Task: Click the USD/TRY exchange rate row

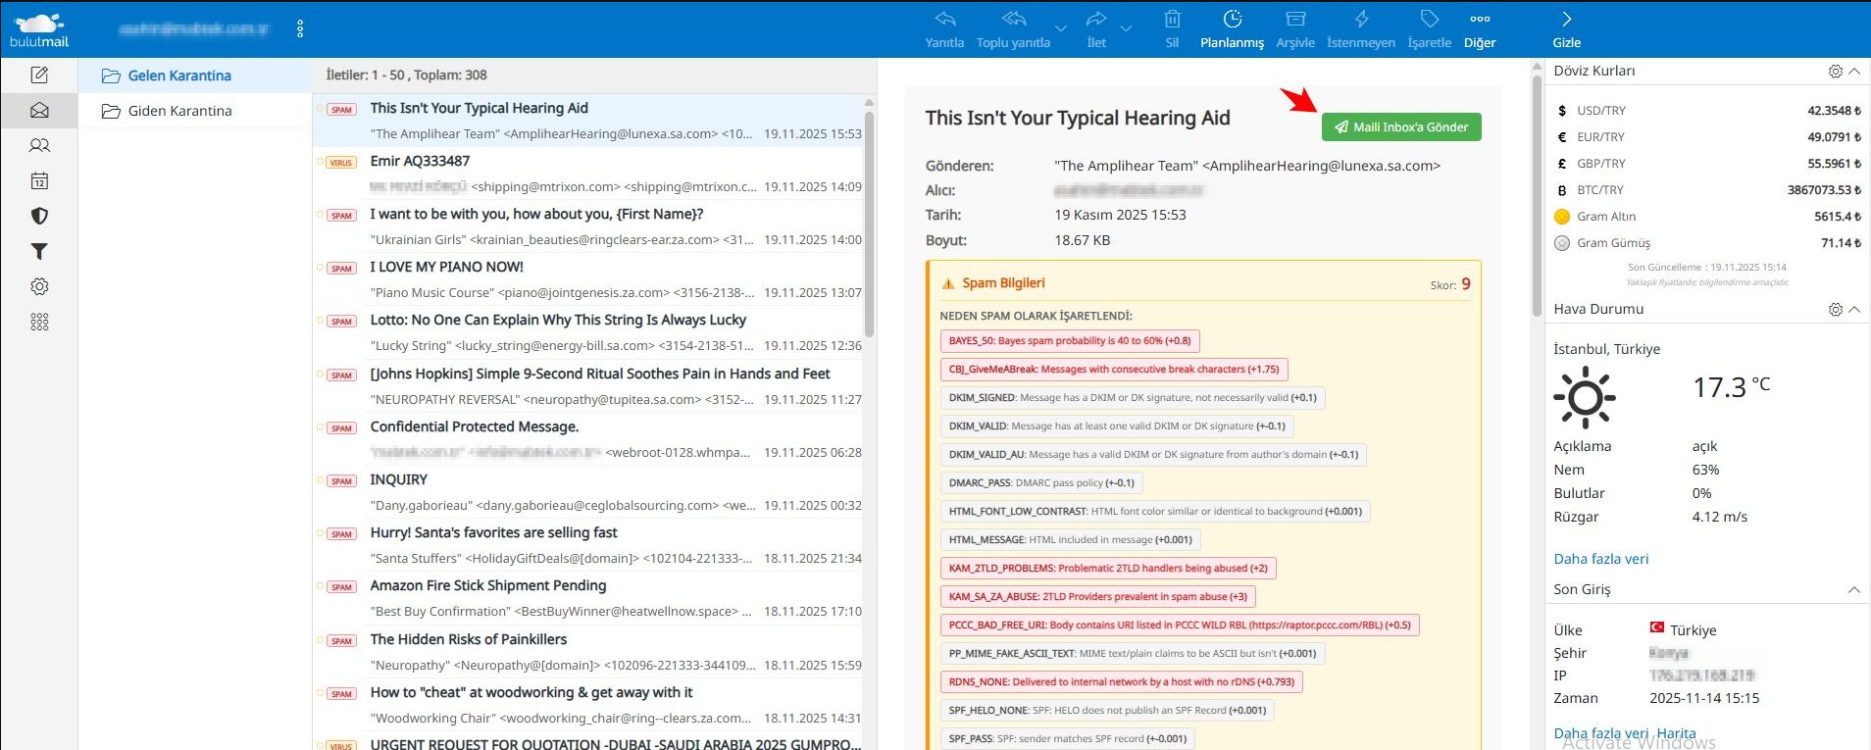Action: click(x=1707, y=111)
